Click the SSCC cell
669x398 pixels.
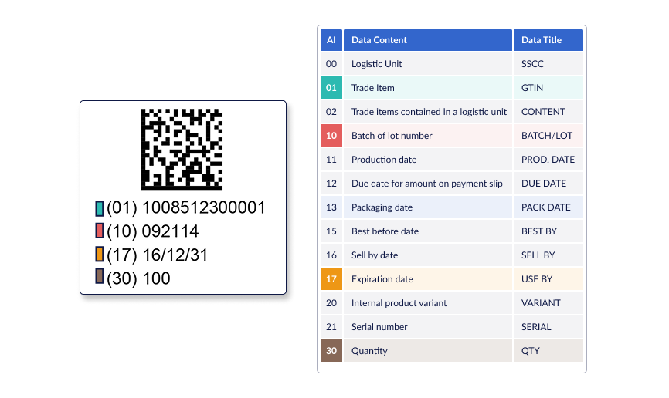(x=548, y=64)
